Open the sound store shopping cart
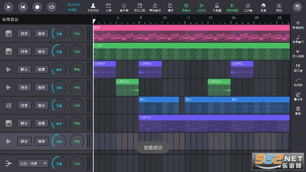306x172 pixels. pyautogui.click(x=124, y=7)
